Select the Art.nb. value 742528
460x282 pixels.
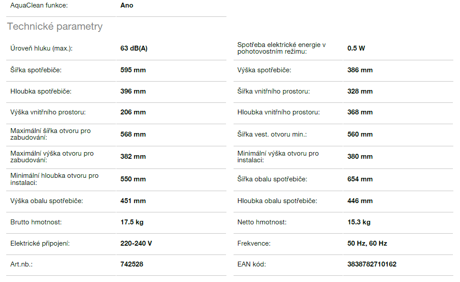(132, 264)
